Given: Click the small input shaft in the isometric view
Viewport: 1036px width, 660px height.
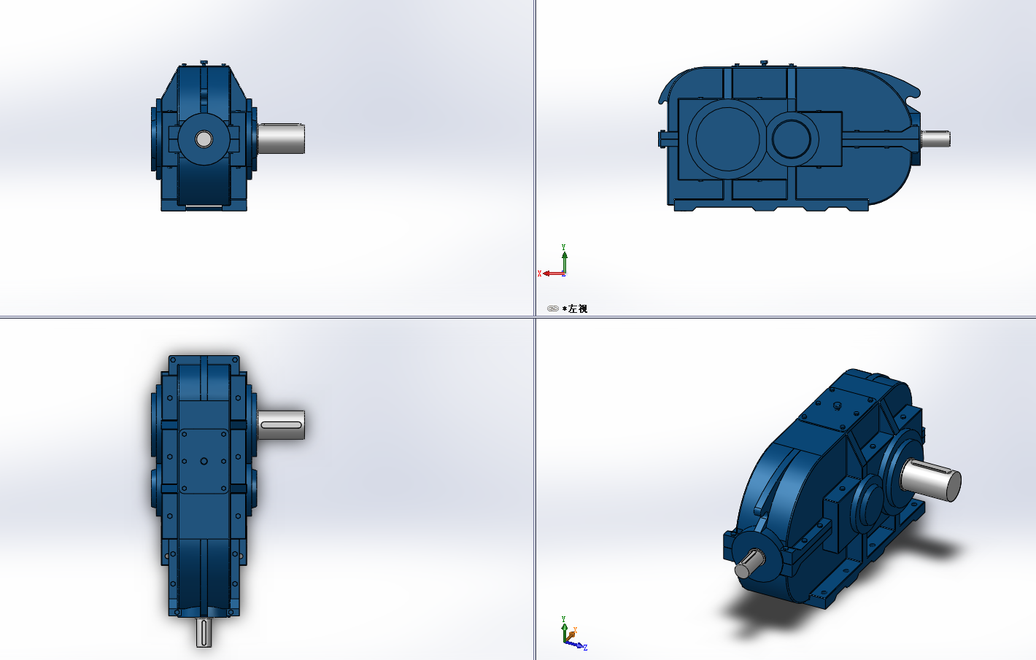Looking at the screenshot, I should click(x=749, y=564).
